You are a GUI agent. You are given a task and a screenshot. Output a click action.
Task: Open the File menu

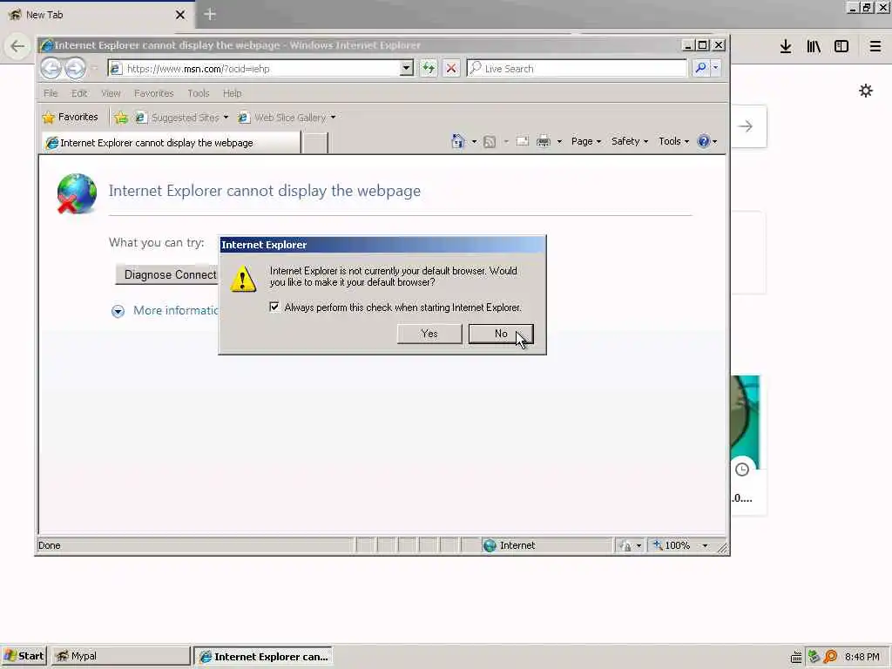click(x=51, y=93)
